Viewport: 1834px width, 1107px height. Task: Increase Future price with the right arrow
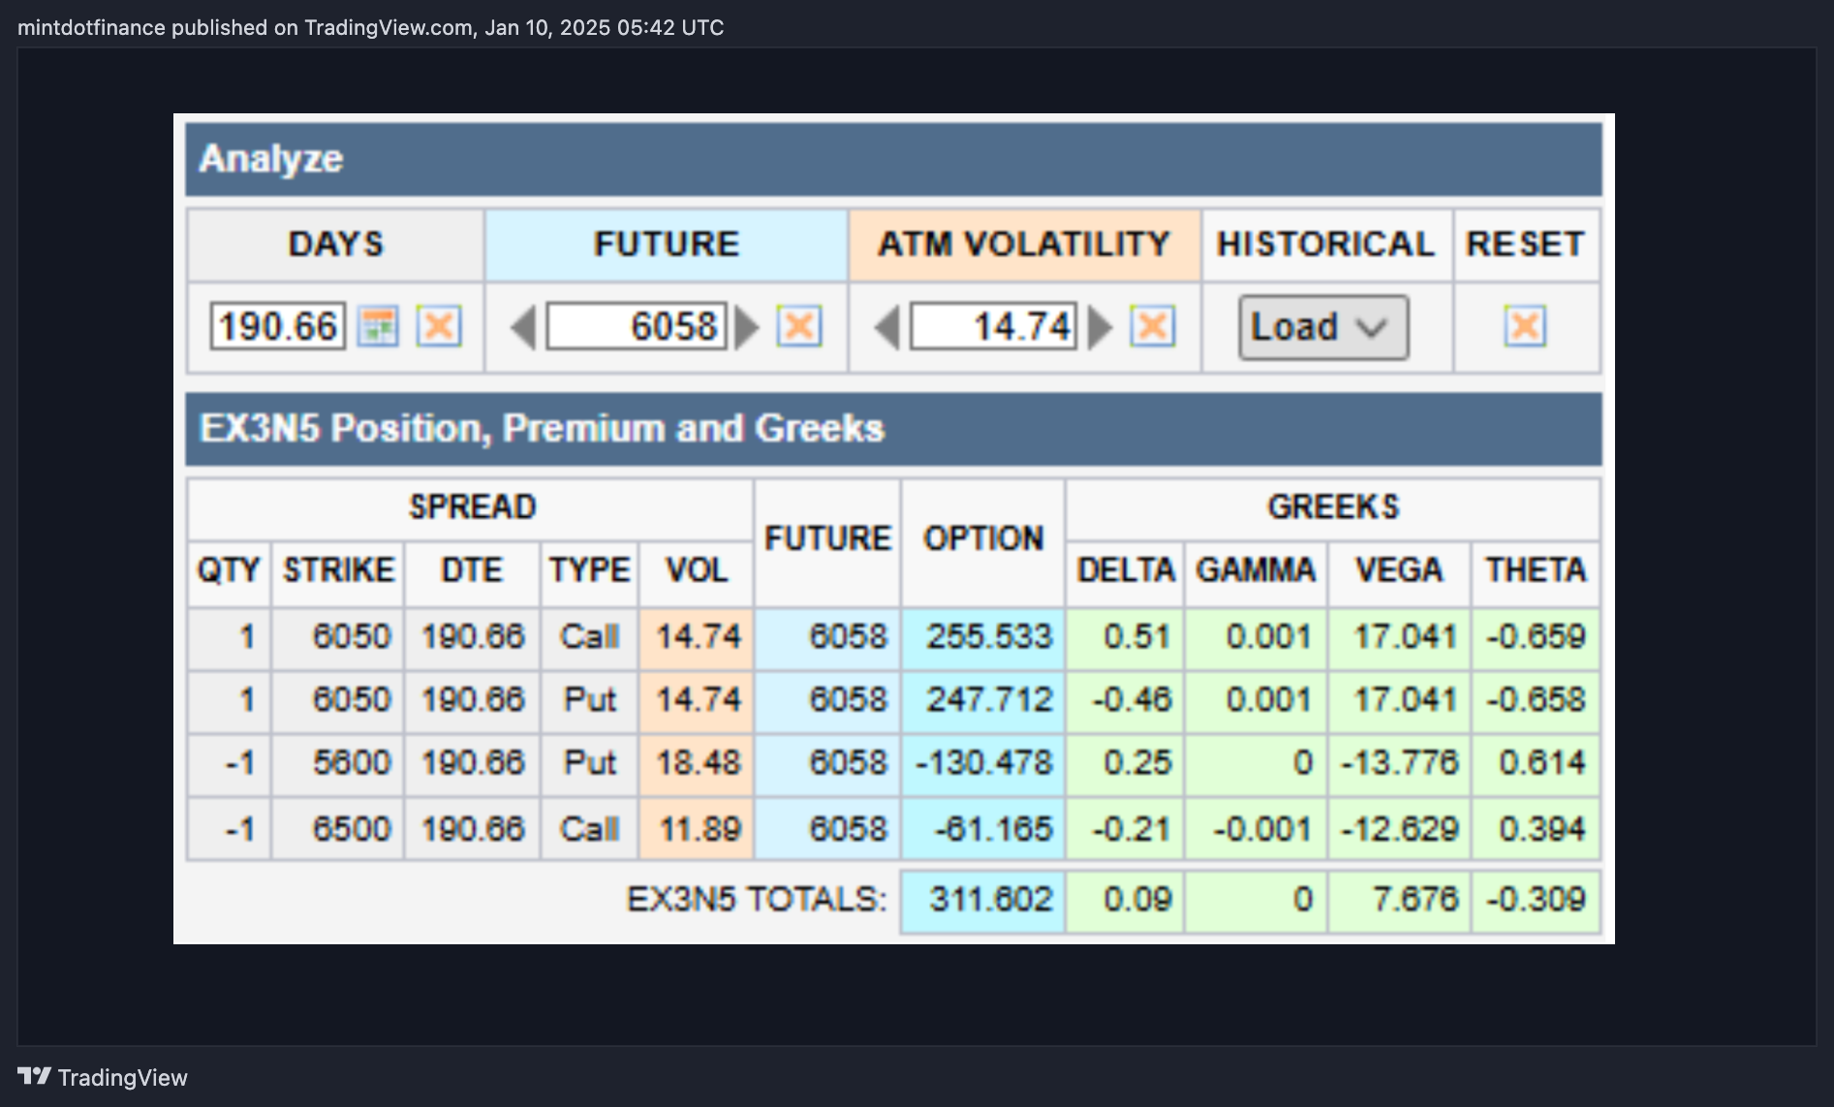coord(747,327)
